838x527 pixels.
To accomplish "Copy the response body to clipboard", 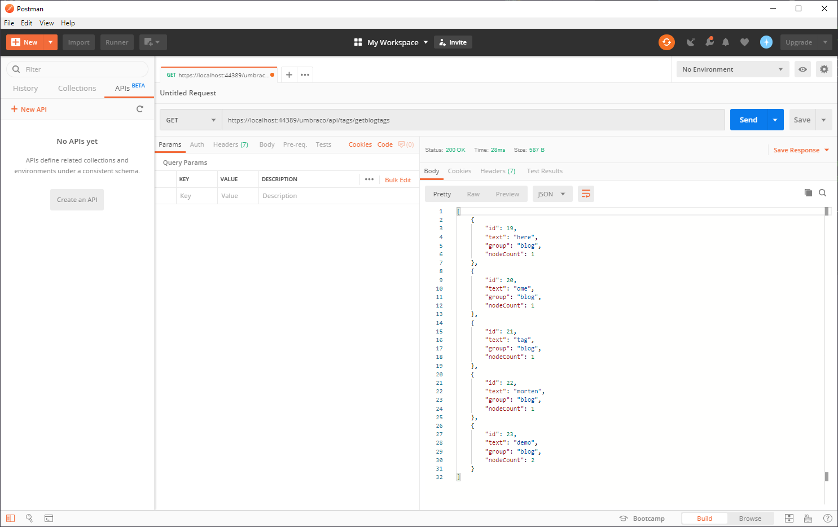I will (x=808, y=193).
